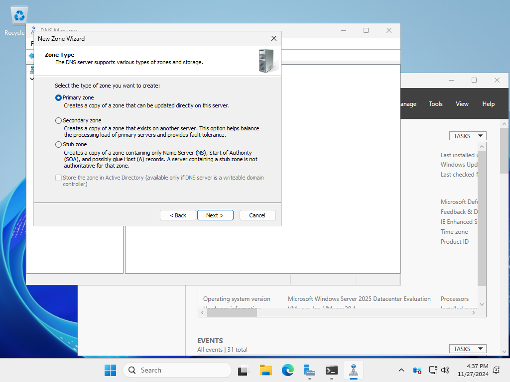Click the IE Enhanced Security label
510x382 pixels.
point(459,222)
